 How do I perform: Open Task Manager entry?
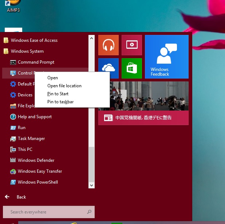coord(45,139)
